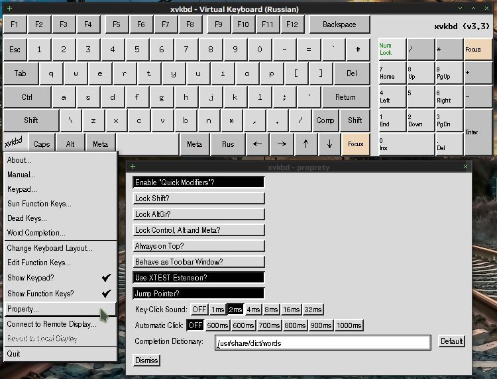Screen dimensions: 497x379
Task: Click the Dismiss button
Action: point(146,360)
